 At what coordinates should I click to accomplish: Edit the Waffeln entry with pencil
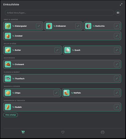(x=117, y=93)
